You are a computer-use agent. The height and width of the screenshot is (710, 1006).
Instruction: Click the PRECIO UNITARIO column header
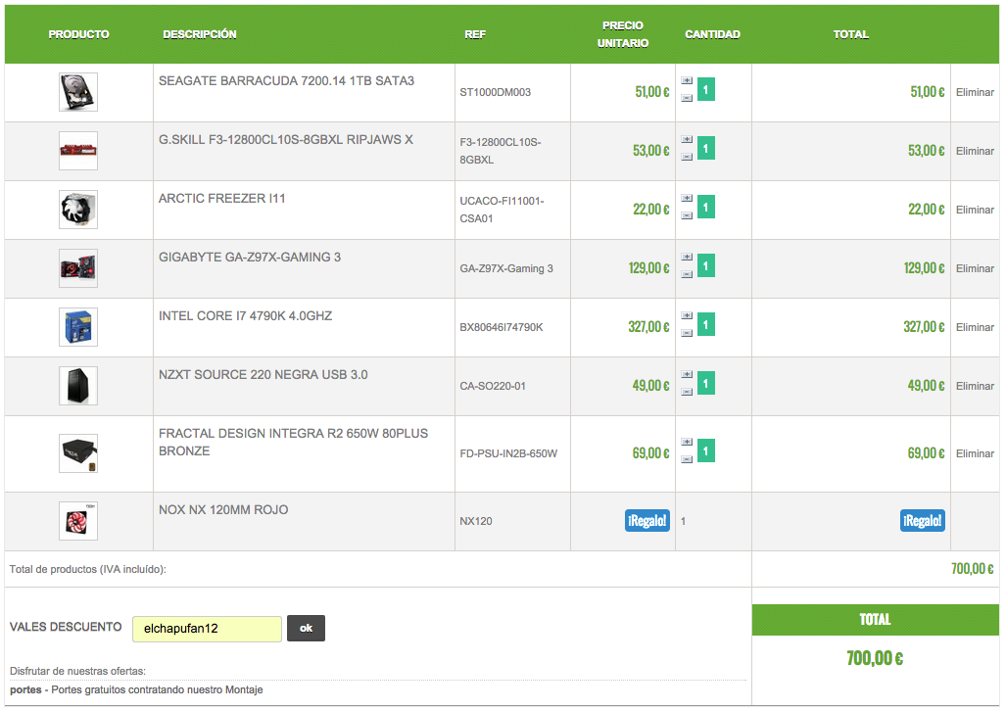[x=622, y=34]
